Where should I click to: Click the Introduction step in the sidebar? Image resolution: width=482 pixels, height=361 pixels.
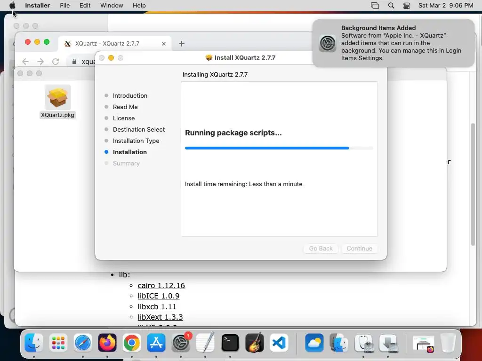tap(130, 95)
